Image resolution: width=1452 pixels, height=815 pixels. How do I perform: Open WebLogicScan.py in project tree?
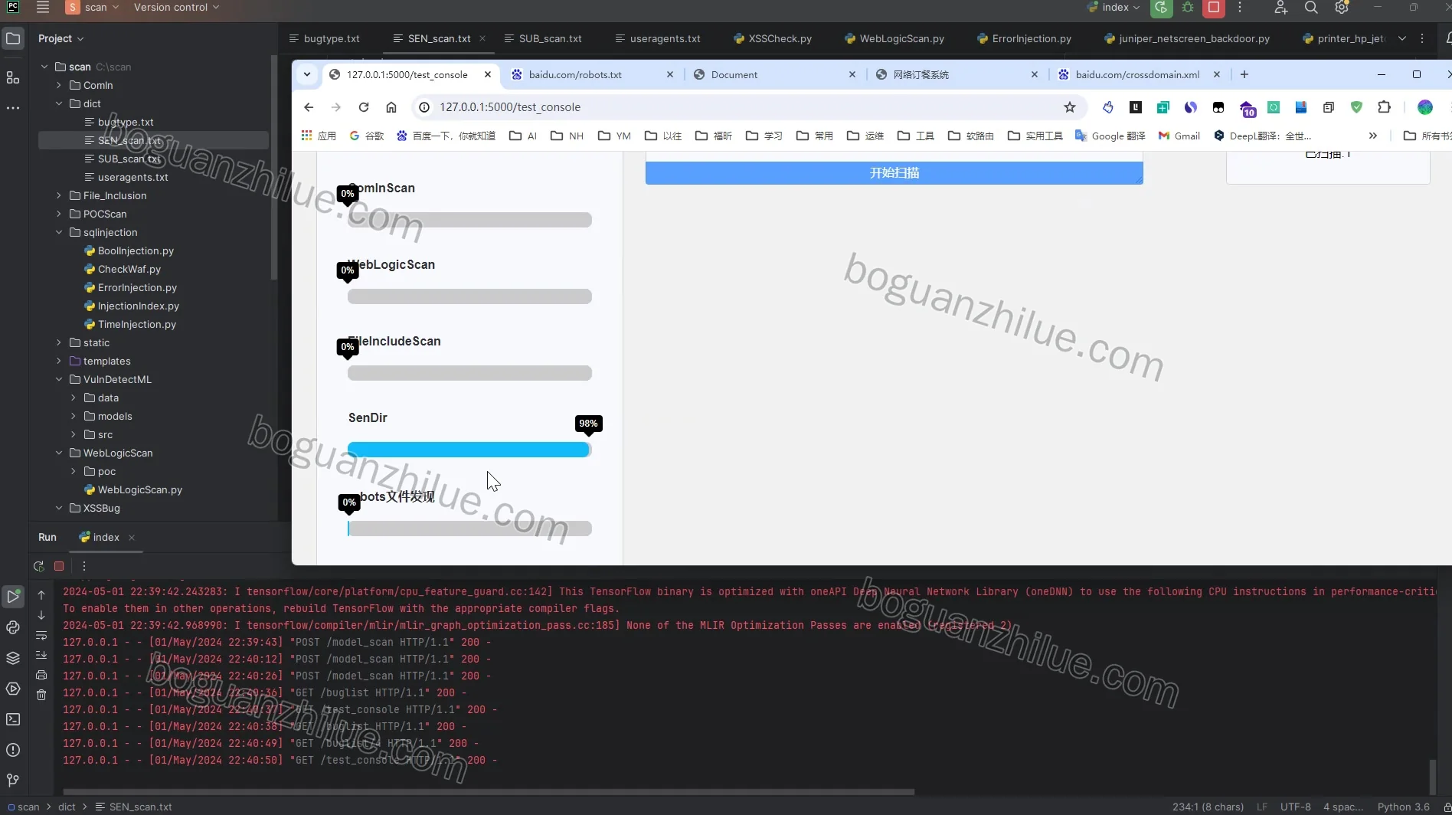[x=139, y=489]
